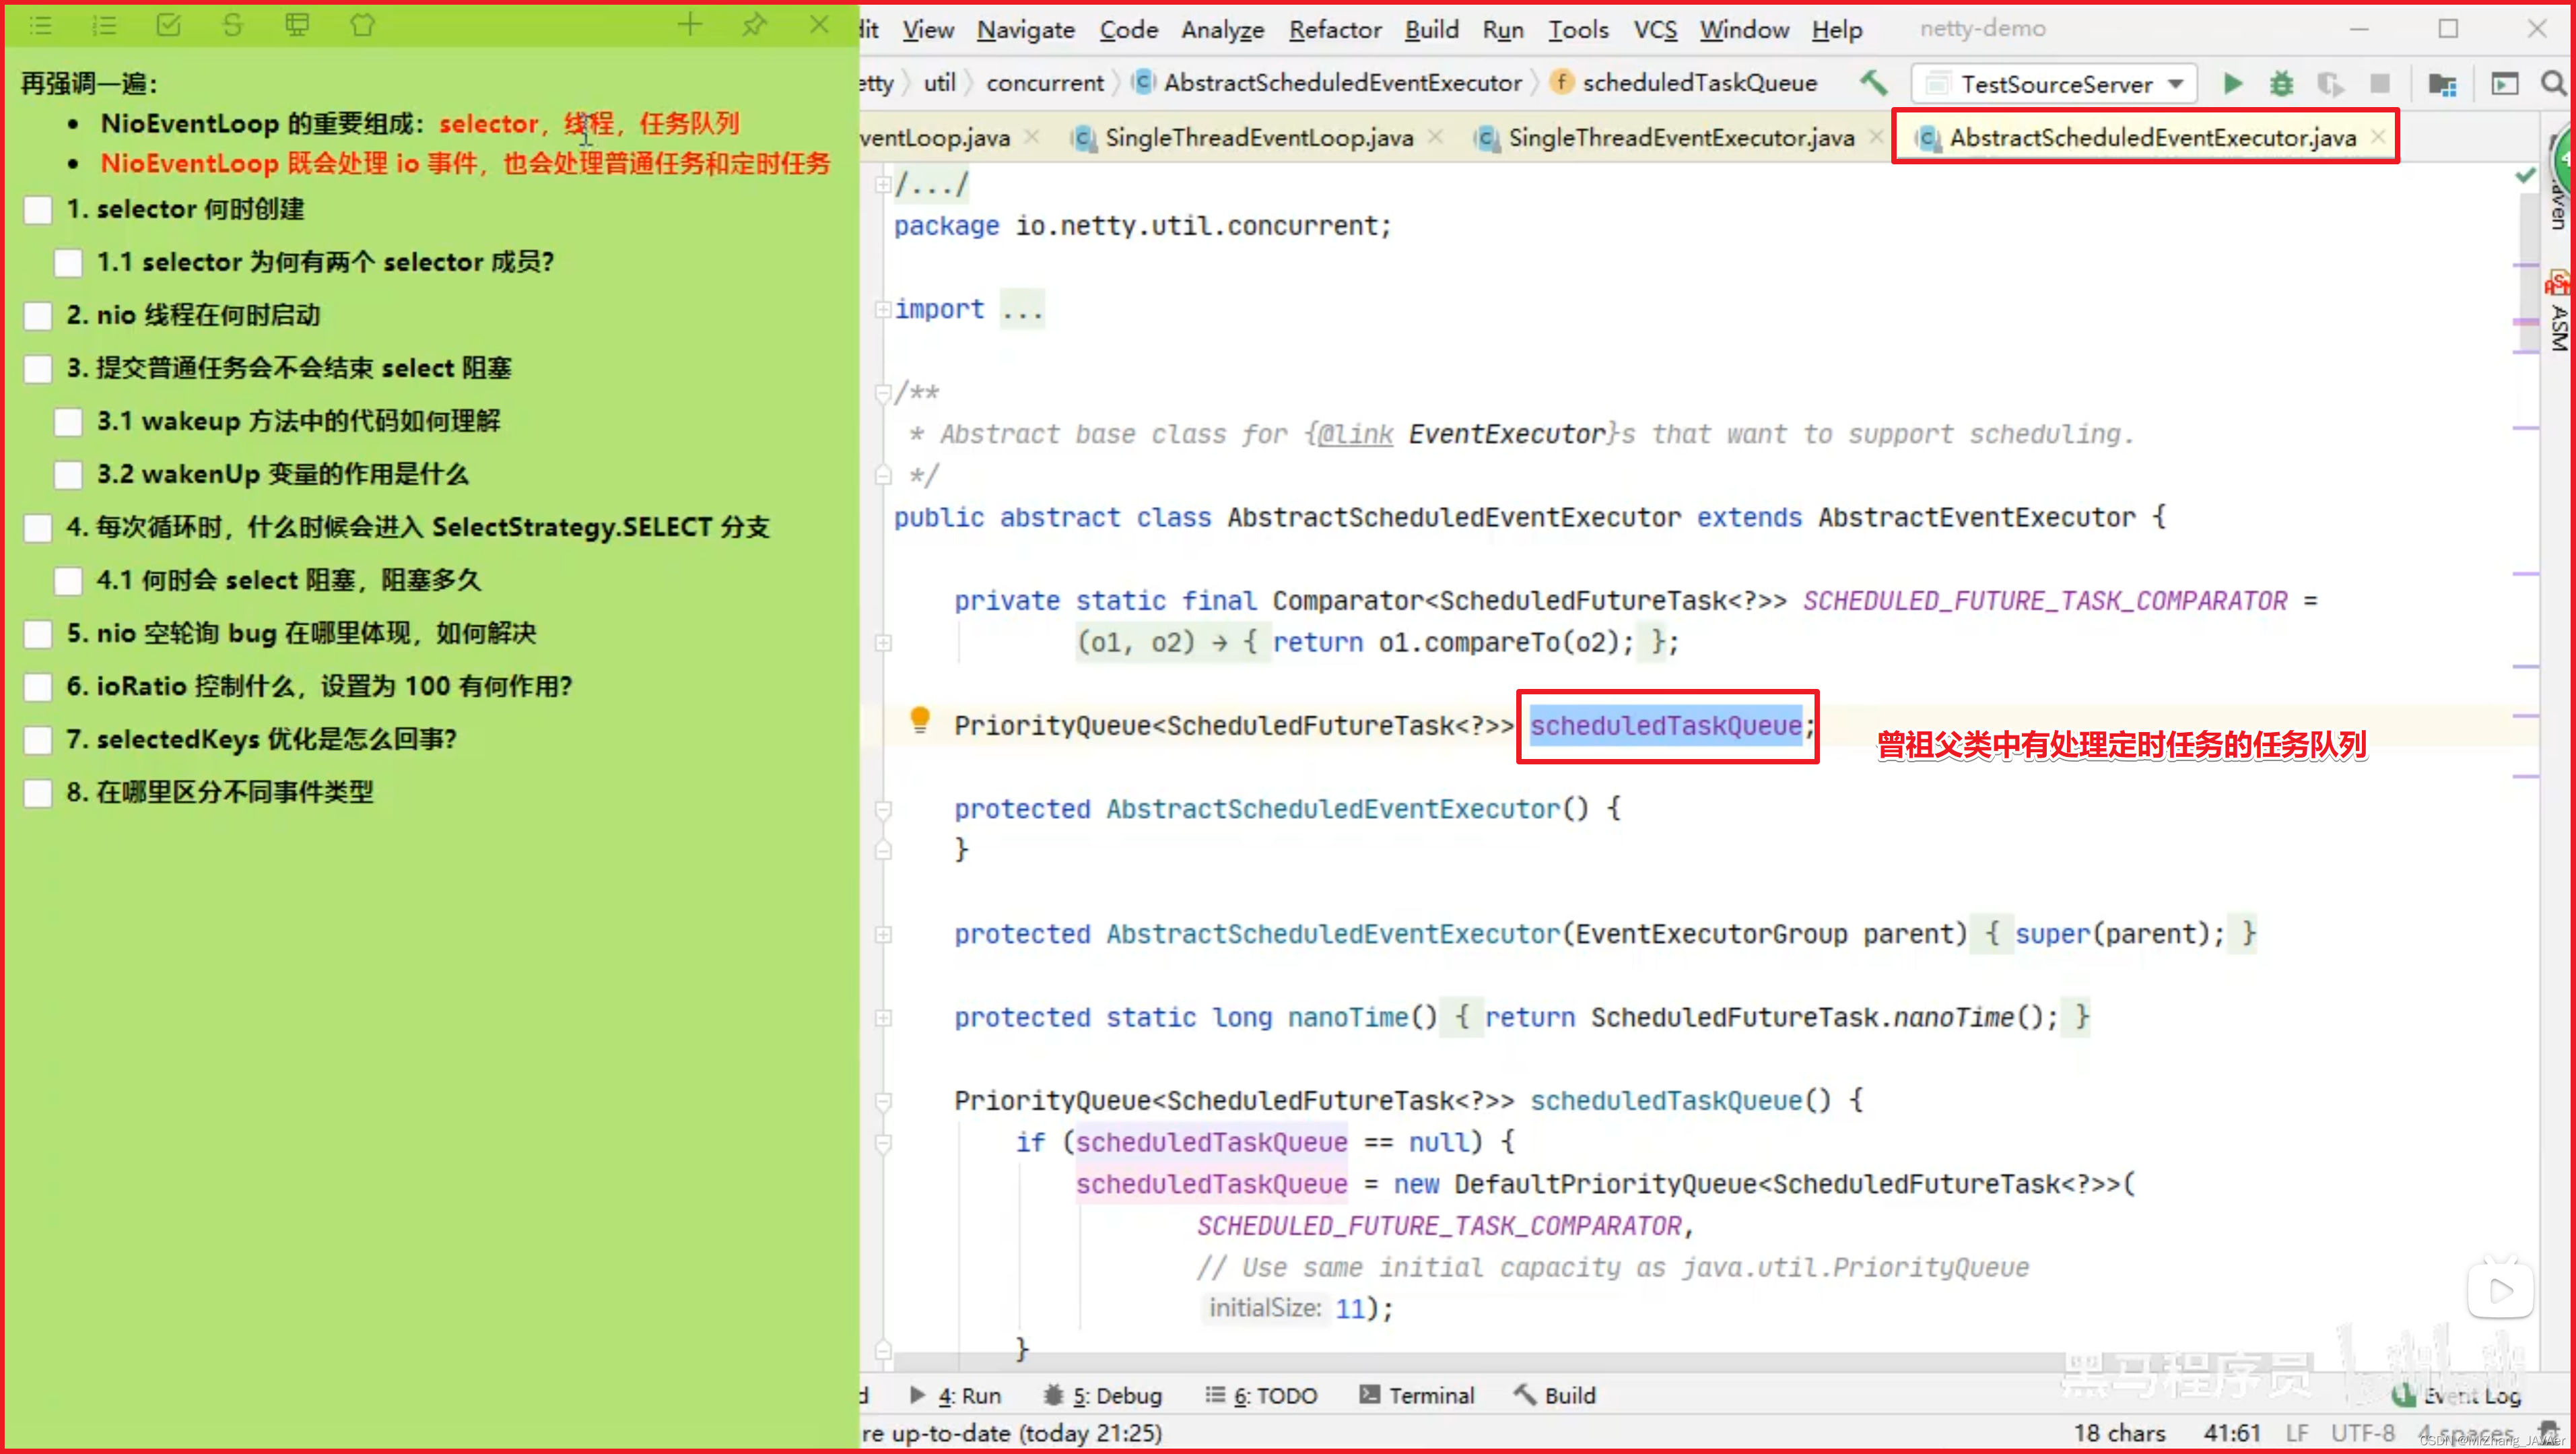Viewport: 2576px width, 1454px height.
Task: Start debugging with the bug icon
Action: click(x=2281, y=84)
